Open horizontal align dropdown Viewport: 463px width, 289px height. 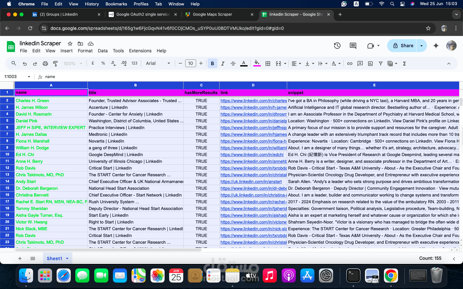[x=296, y=64]
